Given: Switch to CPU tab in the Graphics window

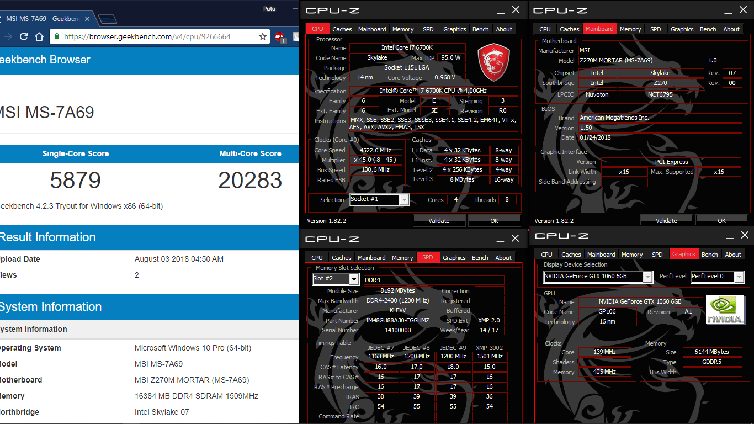Looking at the screenshot, I should pos(546,255).
